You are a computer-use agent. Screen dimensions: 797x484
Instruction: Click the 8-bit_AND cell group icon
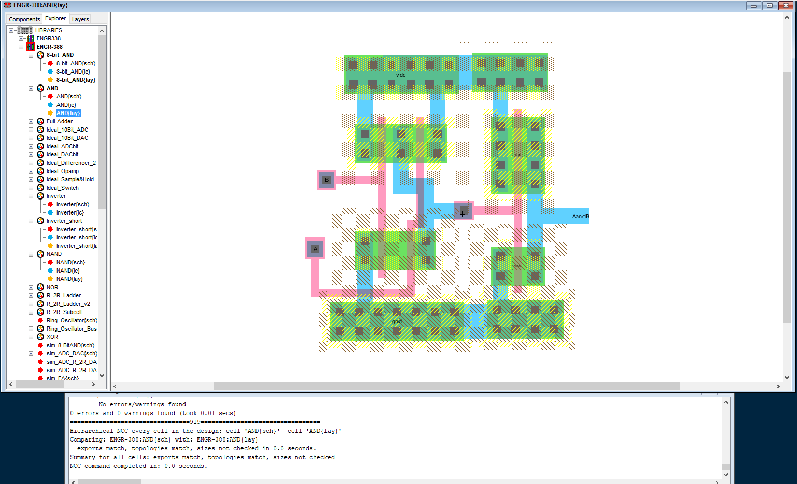[x=40, y=55]
